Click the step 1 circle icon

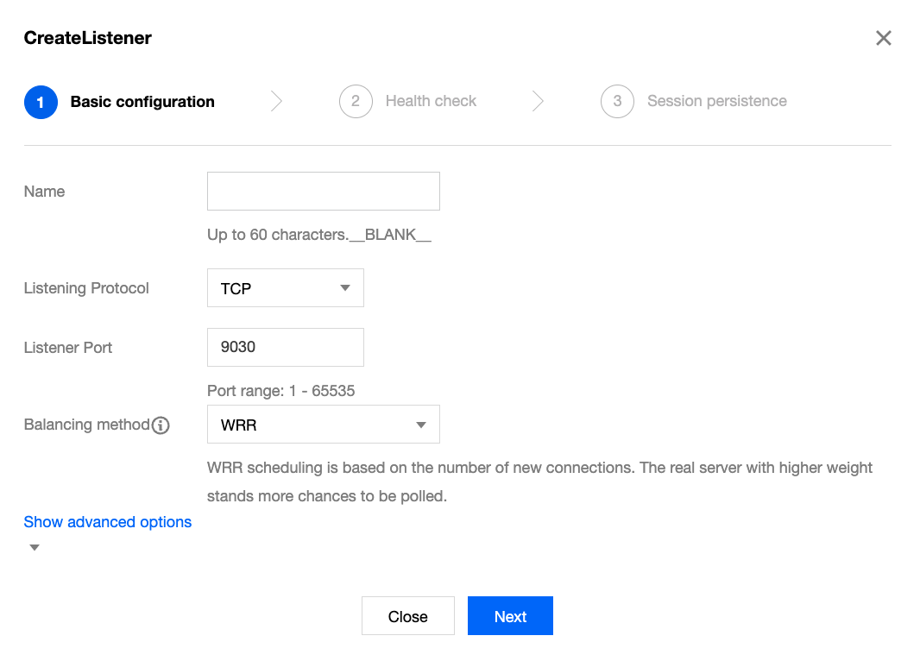pyautogui.click(x=41, y=102)
